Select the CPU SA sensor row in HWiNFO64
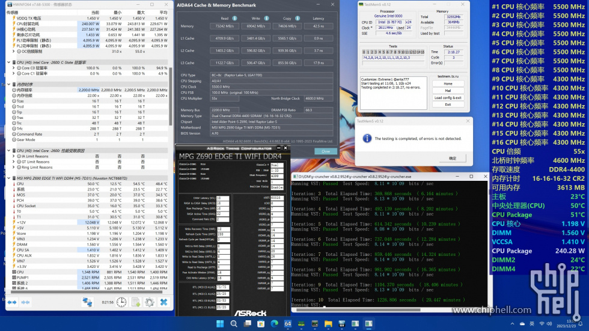This screenshot has width=589, height=331. tap(87, 250)
